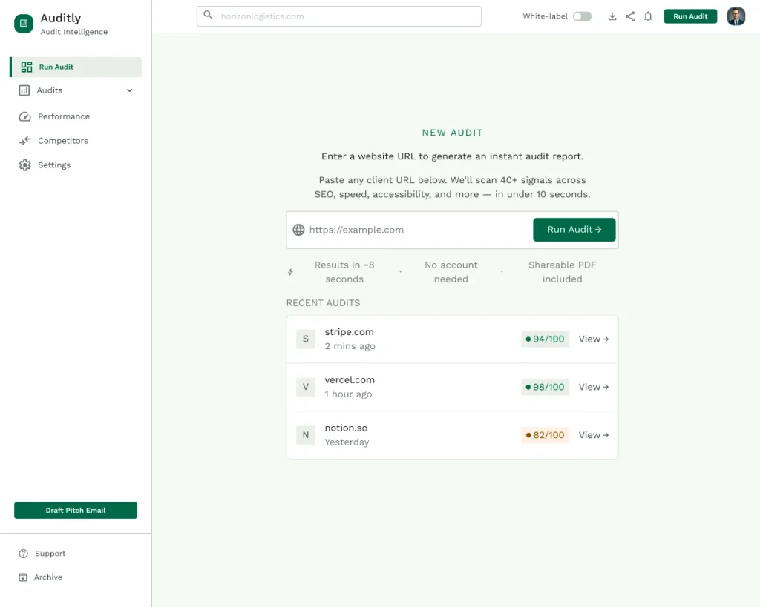This screenshot has height=607, width=760.
Task: Click the NEW AUDIT heading
Action: point(452,133)
